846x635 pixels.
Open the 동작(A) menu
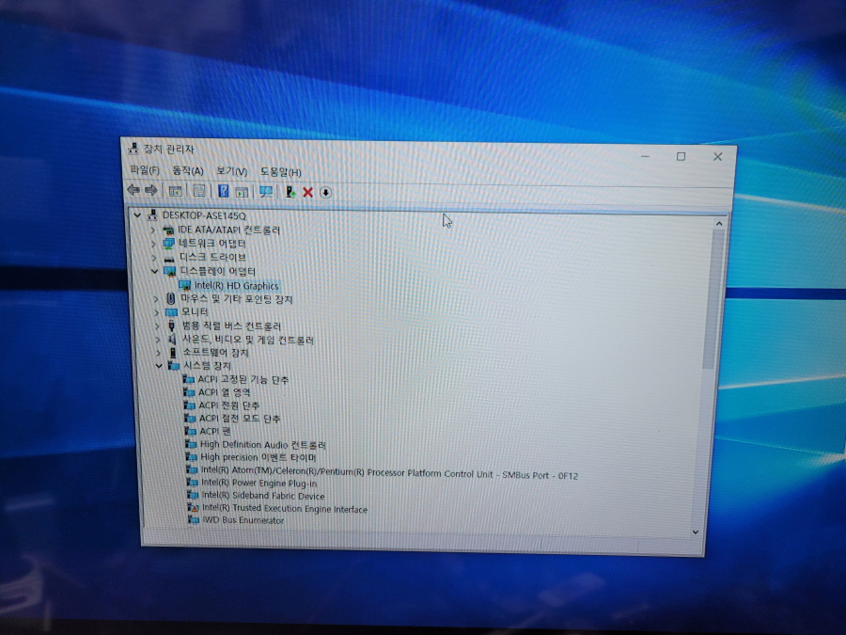coord(188,170)
